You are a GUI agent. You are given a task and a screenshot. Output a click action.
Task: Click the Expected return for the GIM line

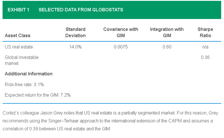tap(38, 95)
